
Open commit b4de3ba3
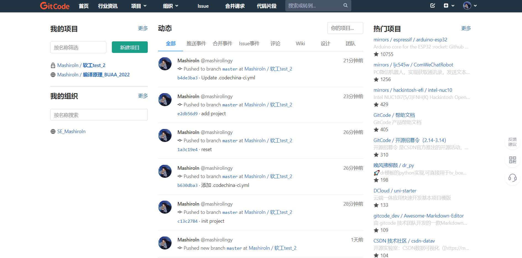click(188, 78)
